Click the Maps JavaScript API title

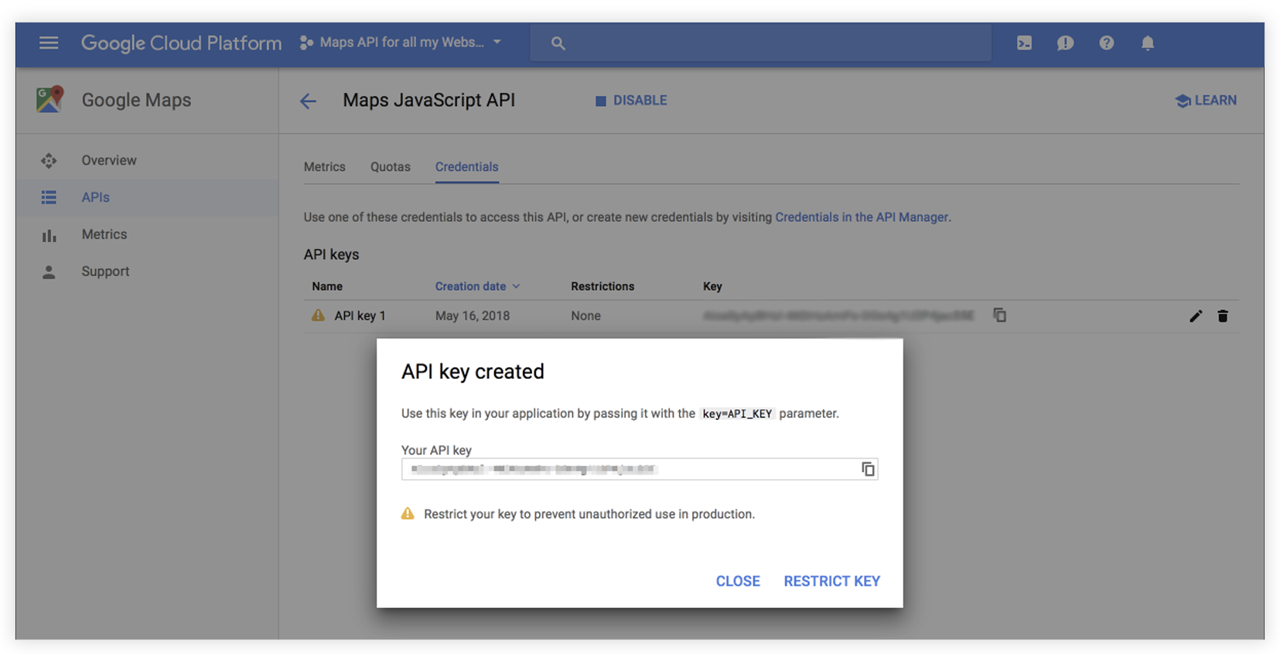click(428, 101)
